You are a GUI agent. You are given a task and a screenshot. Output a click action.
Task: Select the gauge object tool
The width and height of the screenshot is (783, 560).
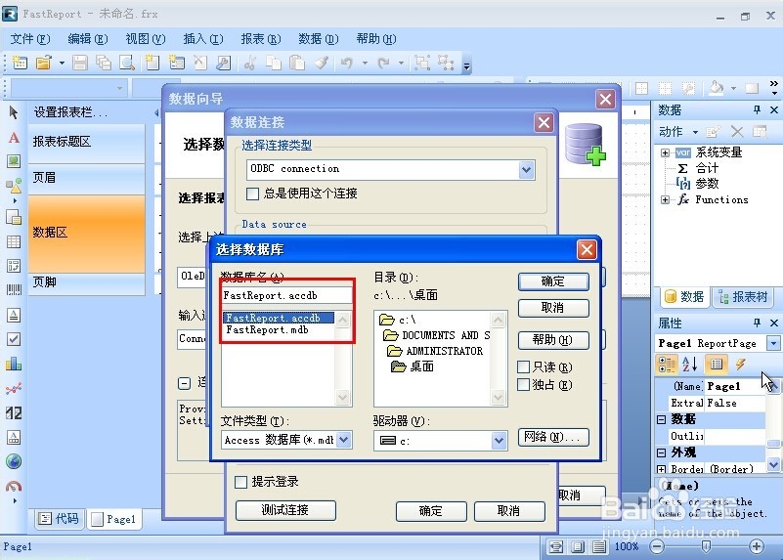pyautogui.click(x=14, y=486)
